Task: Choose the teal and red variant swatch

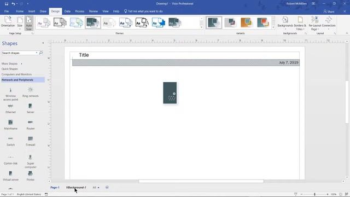Action: tap(263, 22)
